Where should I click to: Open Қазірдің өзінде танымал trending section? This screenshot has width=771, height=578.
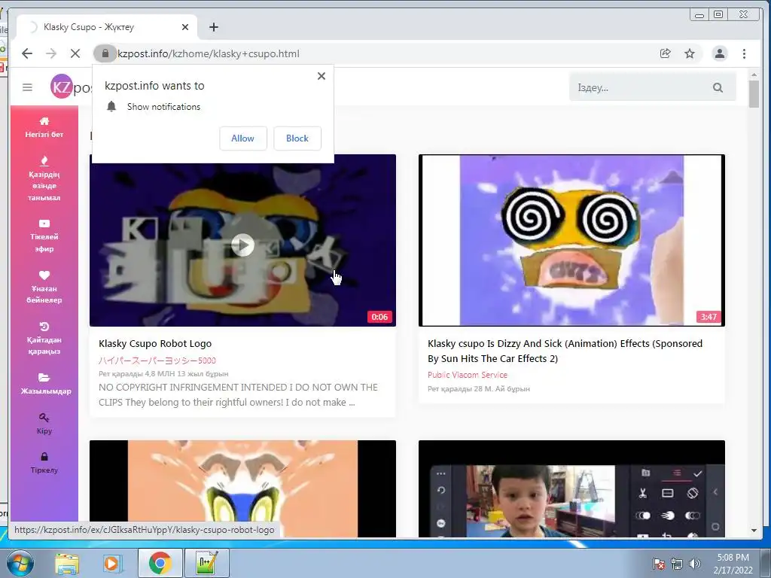coord(44,179)
